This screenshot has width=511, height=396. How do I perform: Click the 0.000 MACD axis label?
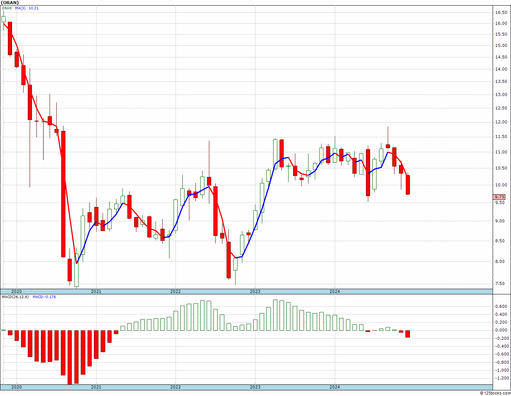(501, 330)
